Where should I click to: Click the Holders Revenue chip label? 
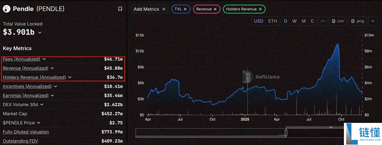[x=241, y=9]
